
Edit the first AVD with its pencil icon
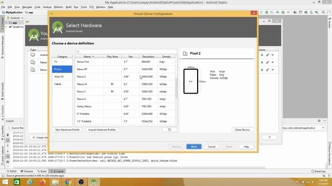(268, 55)
